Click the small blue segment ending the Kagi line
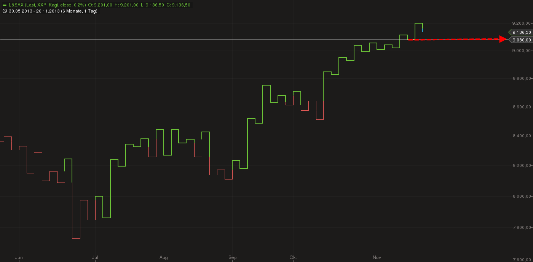This screenshot has height=262, width=533. [423, 29]
